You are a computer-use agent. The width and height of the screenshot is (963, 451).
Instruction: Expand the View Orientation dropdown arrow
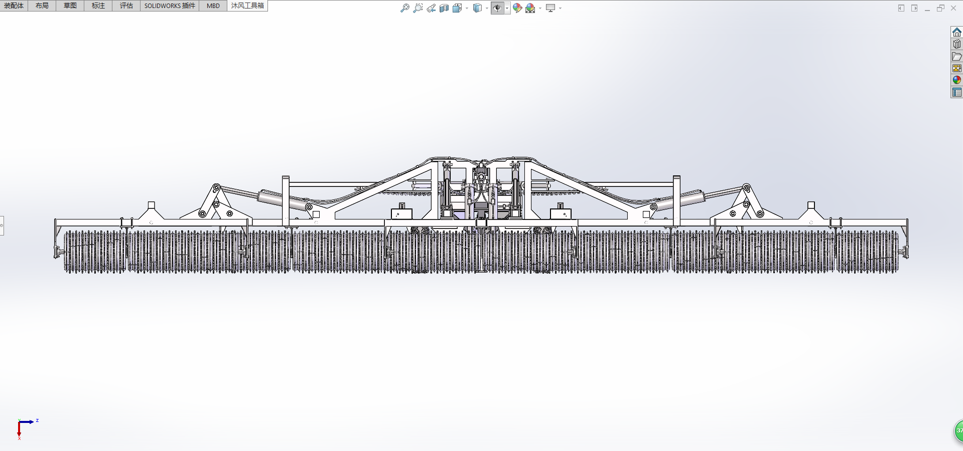click(467, 8)
